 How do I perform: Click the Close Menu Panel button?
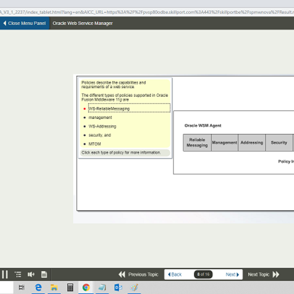[25, 23]
